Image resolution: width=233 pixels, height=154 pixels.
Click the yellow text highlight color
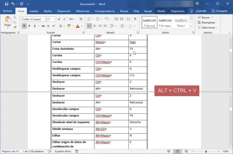(x=69, y=26)
